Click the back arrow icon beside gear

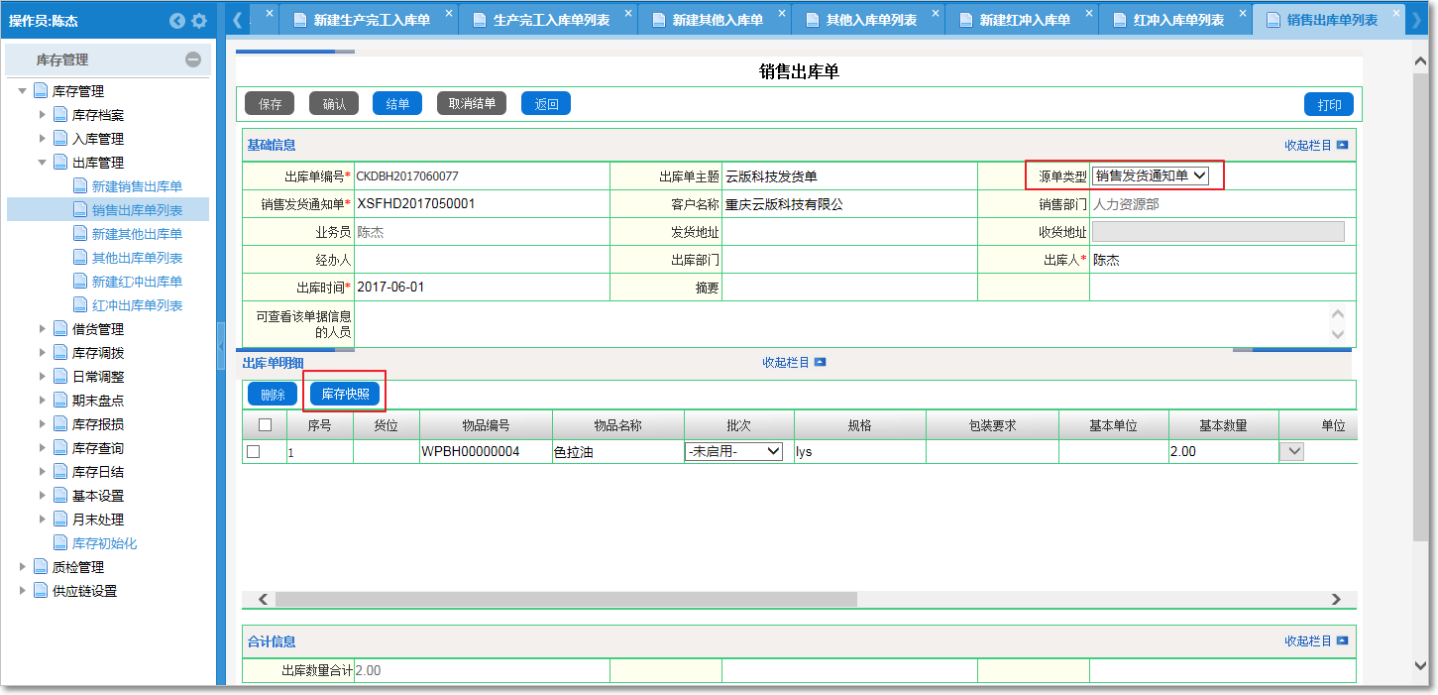pyautogui.click(x=177, y=21)
